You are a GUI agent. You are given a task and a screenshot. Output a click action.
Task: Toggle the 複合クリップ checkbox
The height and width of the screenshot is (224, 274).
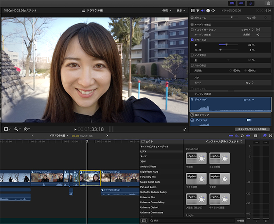pos(192,115)
